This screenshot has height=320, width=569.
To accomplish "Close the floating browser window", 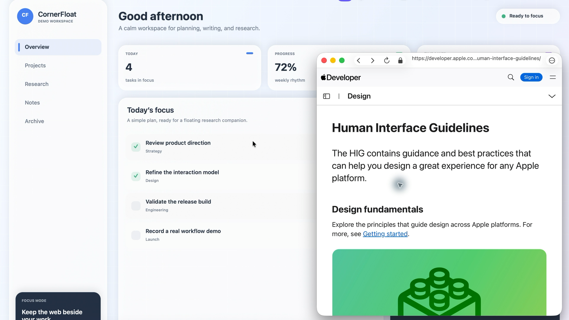I will coord(324,60).
